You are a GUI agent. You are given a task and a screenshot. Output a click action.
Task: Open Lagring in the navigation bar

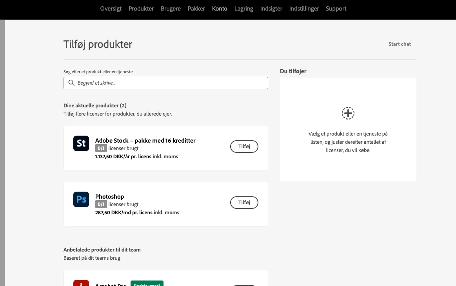244,9
